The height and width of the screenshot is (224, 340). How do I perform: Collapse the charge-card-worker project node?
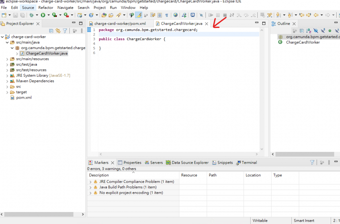[2, 37]
